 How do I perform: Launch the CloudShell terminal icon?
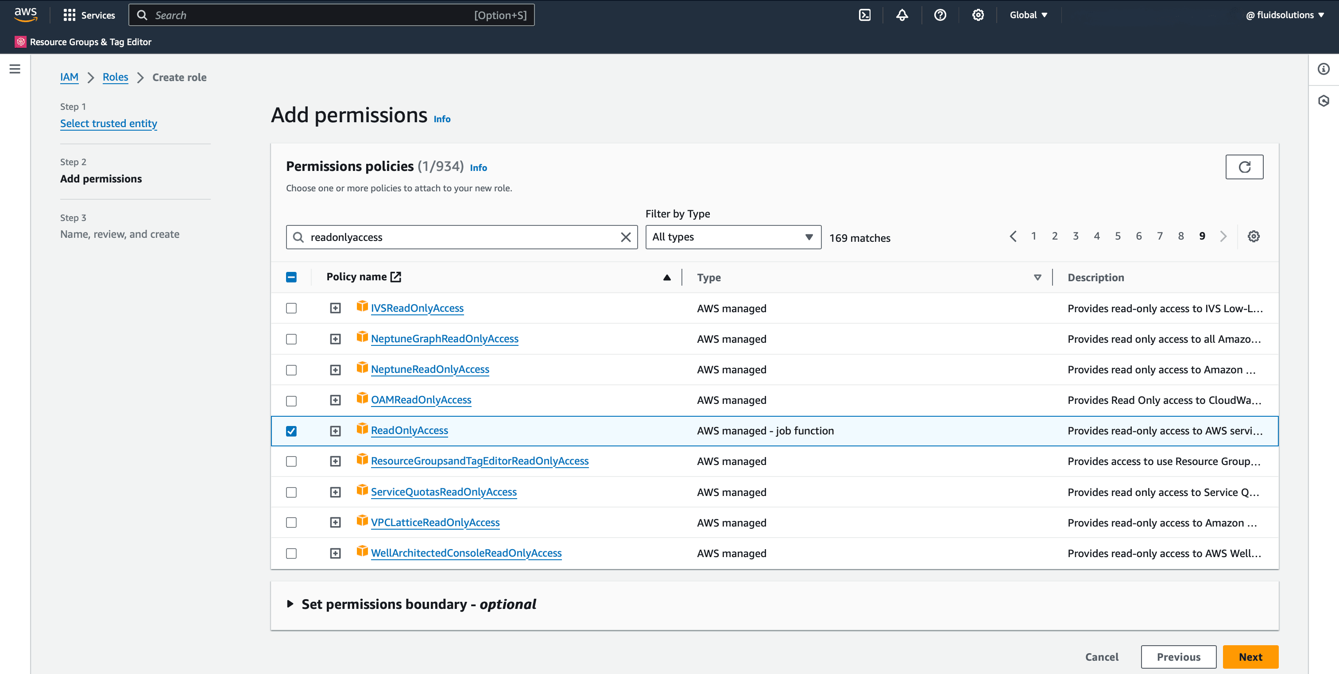pos(864,15)
